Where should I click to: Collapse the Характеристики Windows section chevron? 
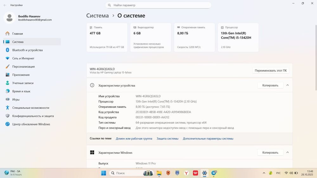288,152
